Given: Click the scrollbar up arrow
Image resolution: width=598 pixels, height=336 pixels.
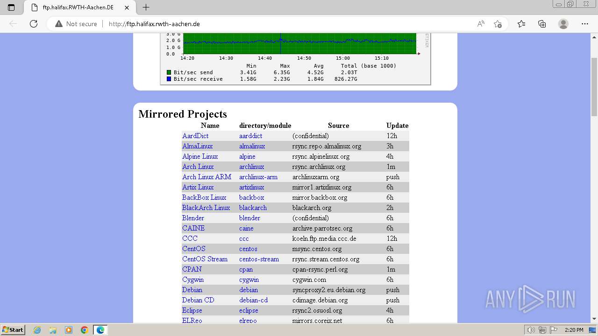Looking at the screenshot, I should [594, 36].
